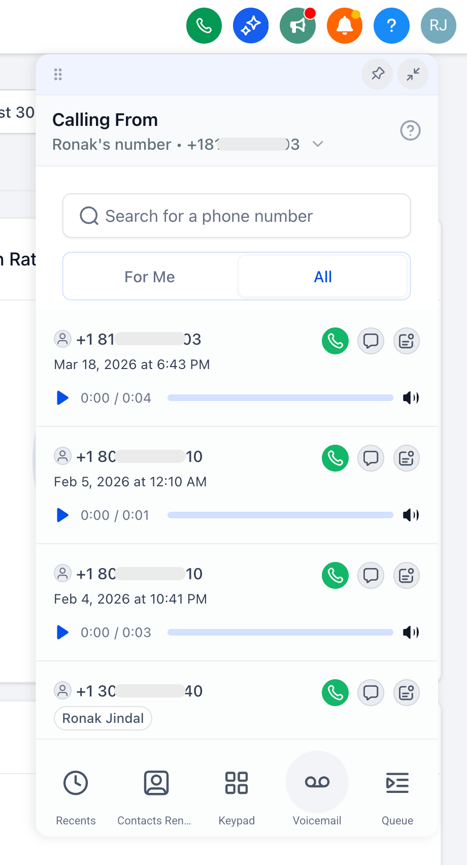Open call notes for the Mar 18 voicemail
The image size is (467, 865).
[x=406, y=341]
